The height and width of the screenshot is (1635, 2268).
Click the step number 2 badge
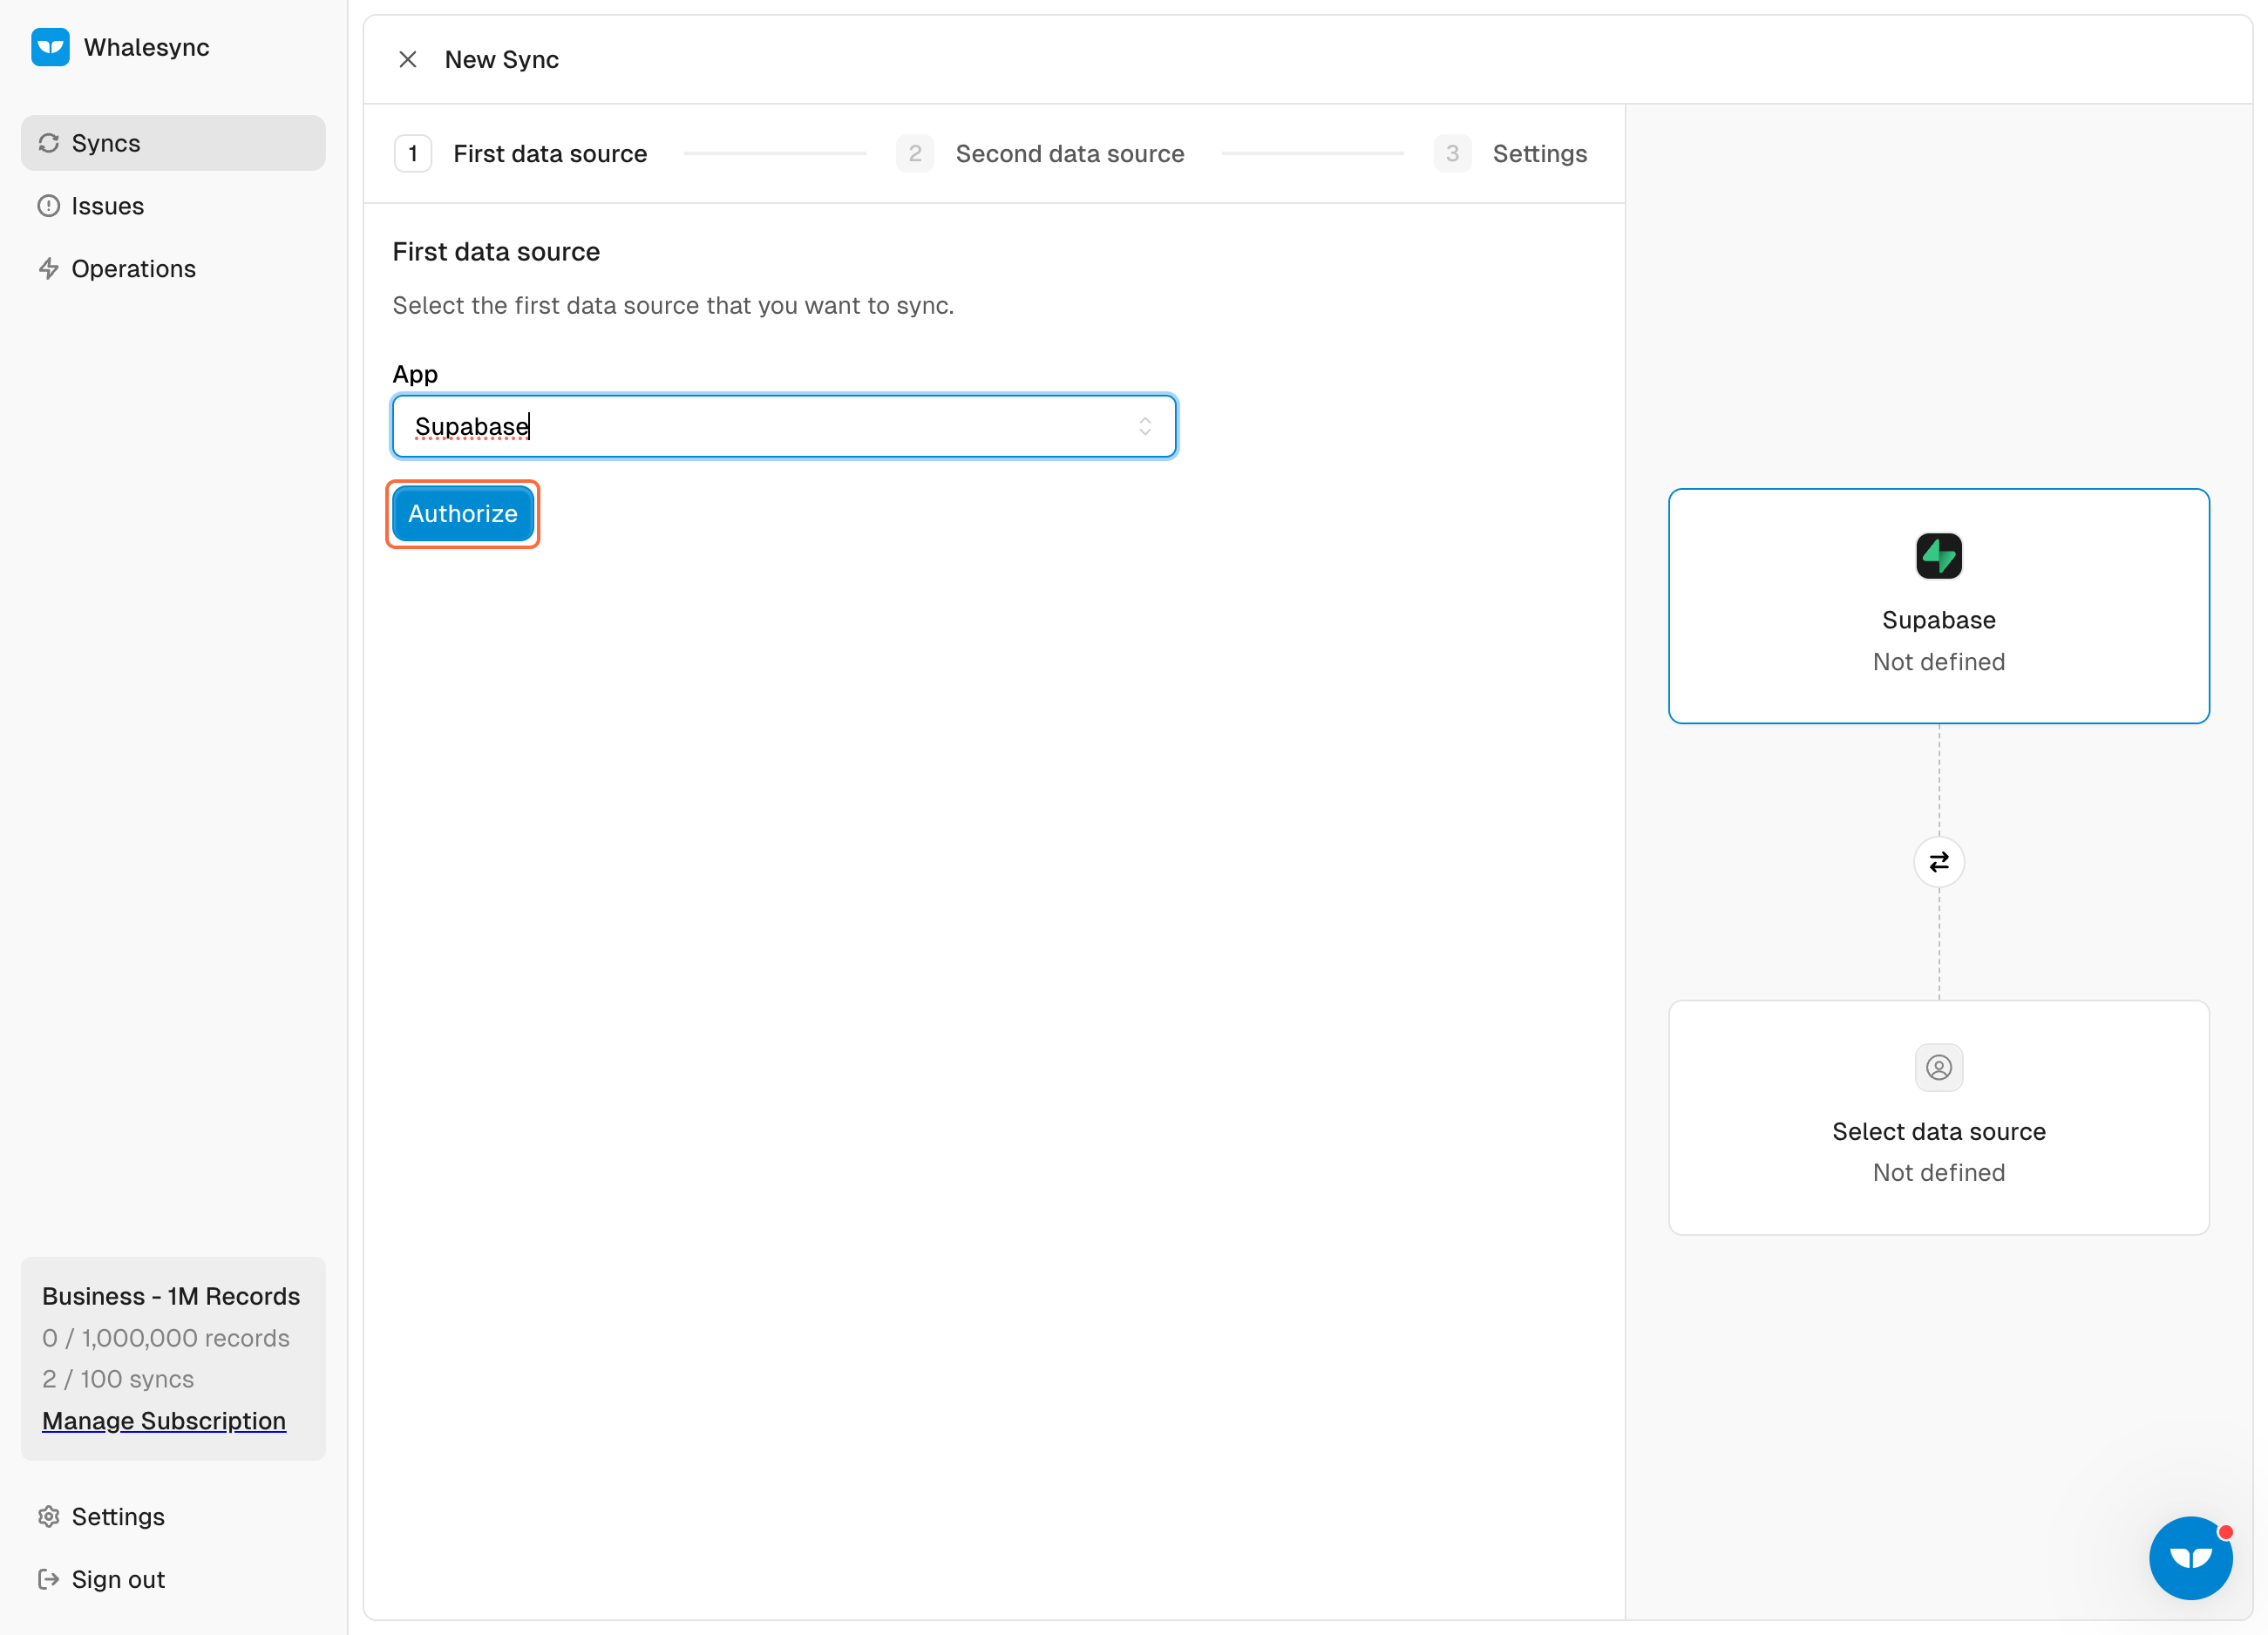pos(915,154)
